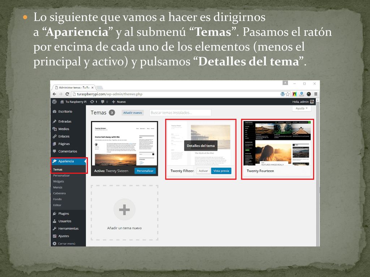Viewport: 370px width, 277px height.
Task: Open Entradas in the sidebar
Action: tap(68, 121)
